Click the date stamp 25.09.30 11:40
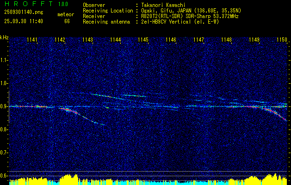 point(24,21)
